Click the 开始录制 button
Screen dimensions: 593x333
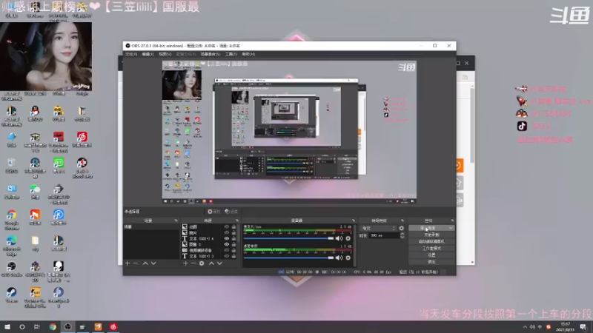pyautogui.click(x=431, y=235)
